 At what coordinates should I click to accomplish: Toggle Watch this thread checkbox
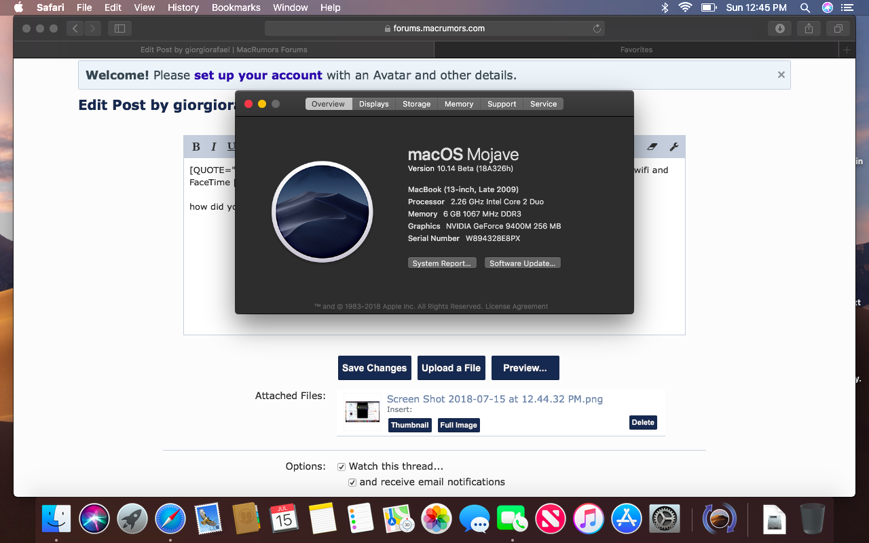tap(341, 467)
